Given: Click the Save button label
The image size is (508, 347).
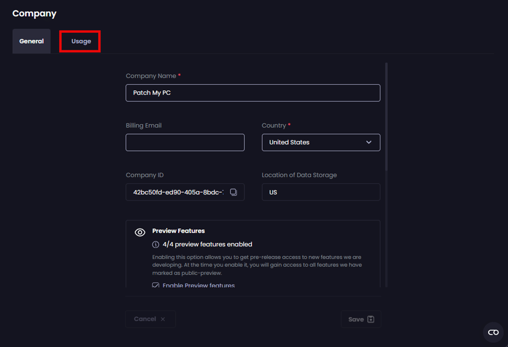Looking at the screenshot, I should point(356,319).
